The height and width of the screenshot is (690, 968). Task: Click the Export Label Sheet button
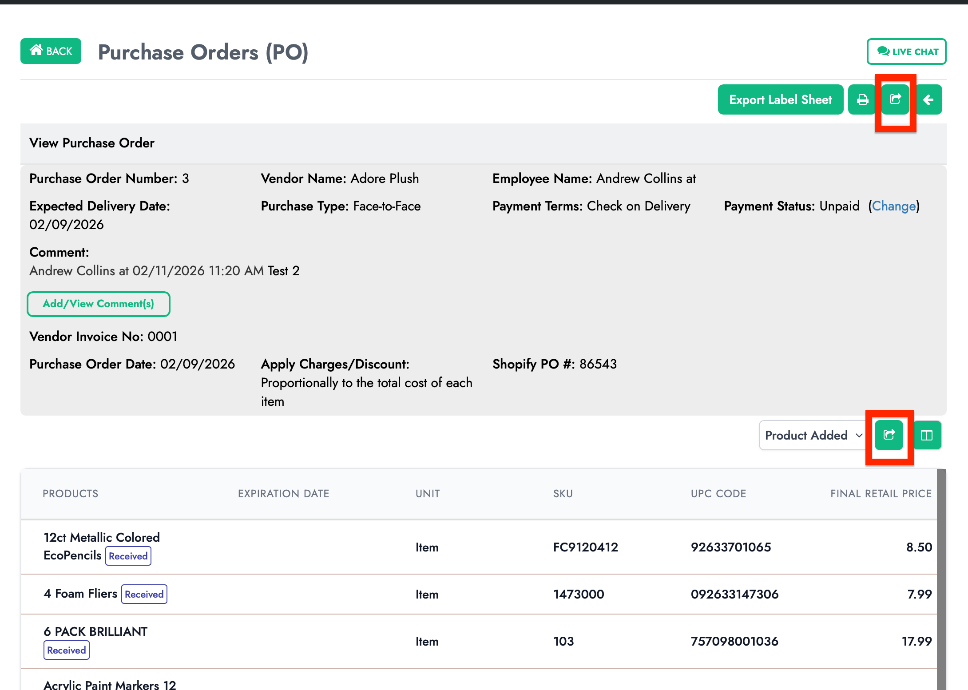(780, 99)
